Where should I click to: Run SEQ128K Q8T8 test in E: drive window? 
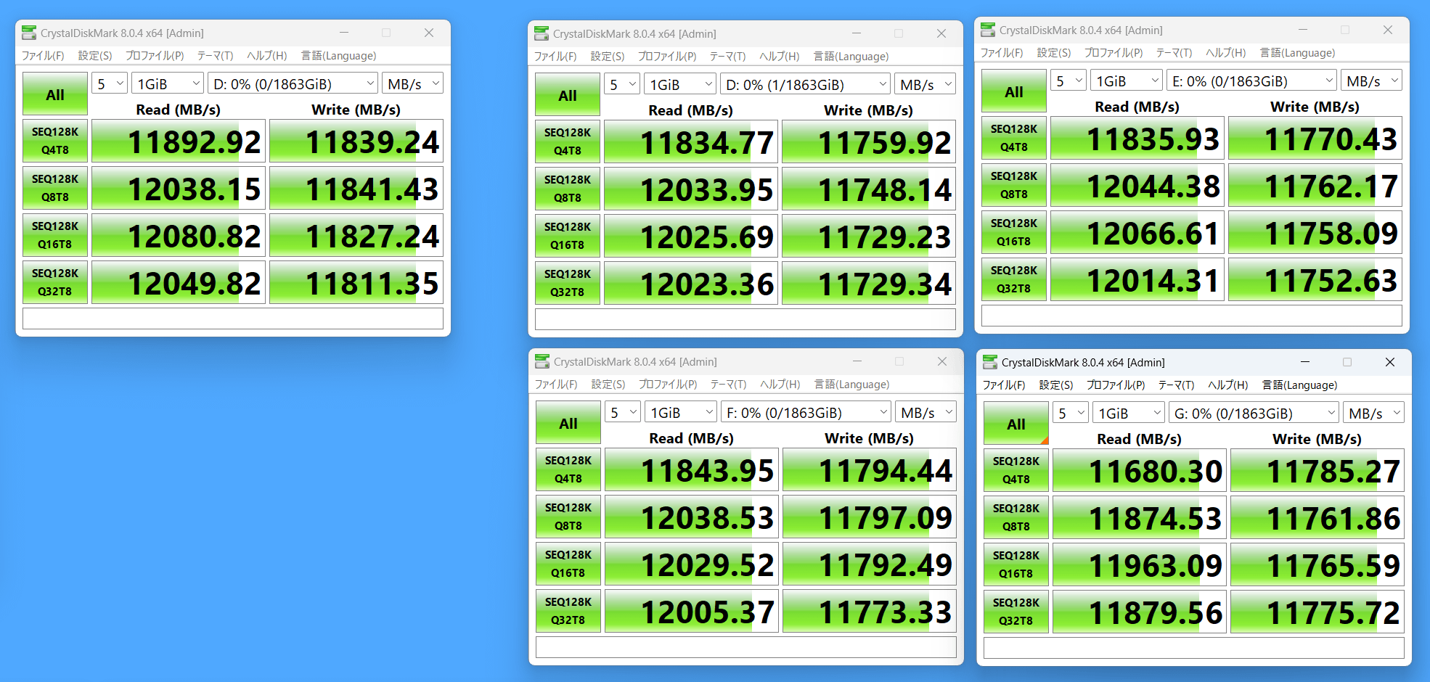[x=1013, y=185]
